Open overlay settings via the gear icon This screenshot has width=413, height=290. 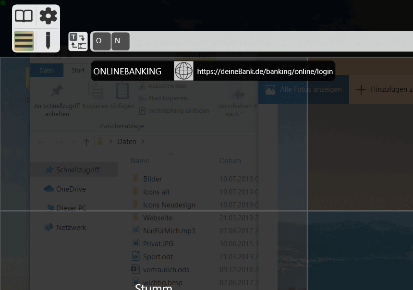(48, 16)
